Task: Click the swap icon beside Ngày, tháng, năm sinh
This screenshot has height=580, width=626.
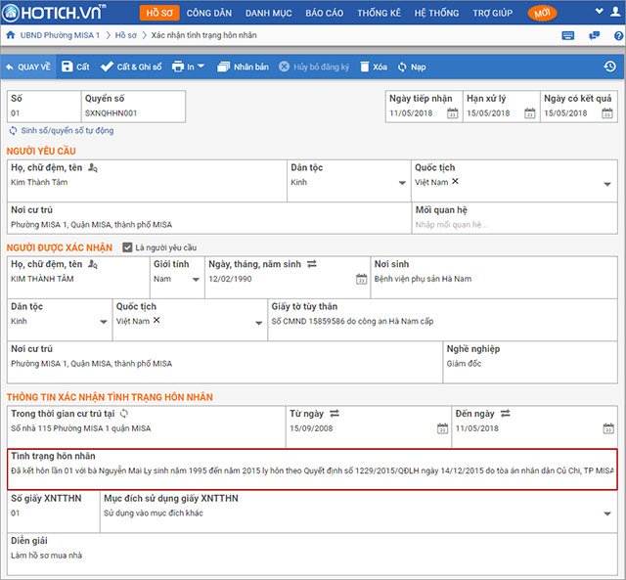Action: (x=313, y=264)
